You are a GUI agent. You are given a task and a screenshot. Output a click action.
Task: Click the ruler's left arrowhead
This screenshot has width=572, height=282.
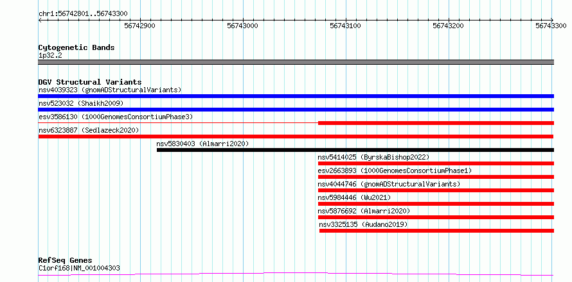pos(40,21)
